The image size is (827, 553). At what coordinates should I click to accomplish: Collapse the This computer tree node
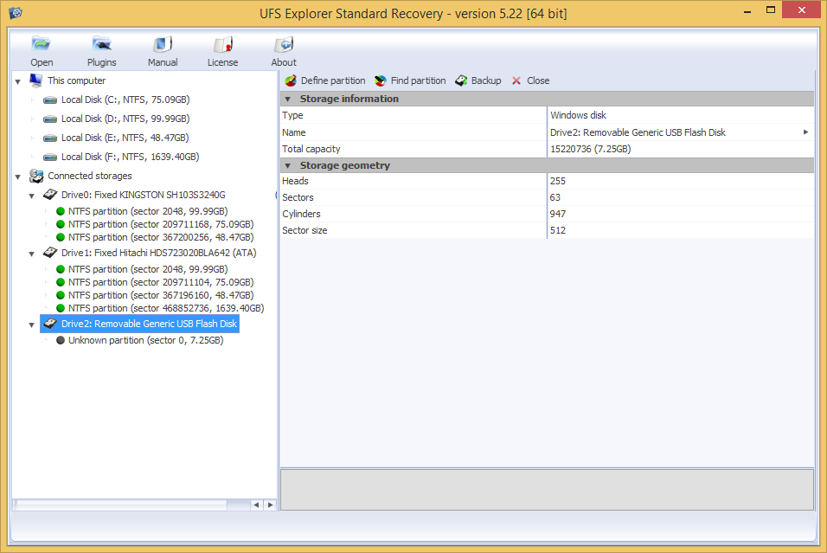pos(18,80)
